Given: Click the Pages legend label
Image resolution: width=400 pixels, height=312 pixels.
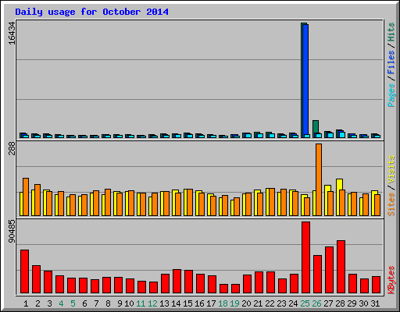Looking at the screenshot, I should coord(391,95).
